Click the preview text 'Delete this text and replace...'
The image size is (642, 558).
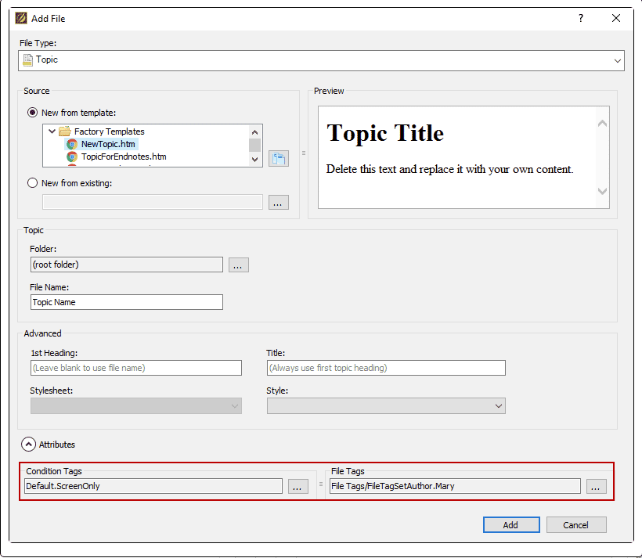449,169
